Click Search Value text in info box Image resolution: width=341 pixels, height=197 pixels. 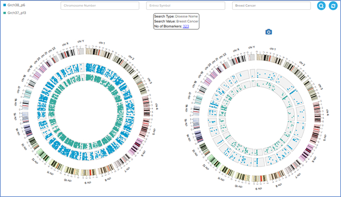[x=165, y=21]
